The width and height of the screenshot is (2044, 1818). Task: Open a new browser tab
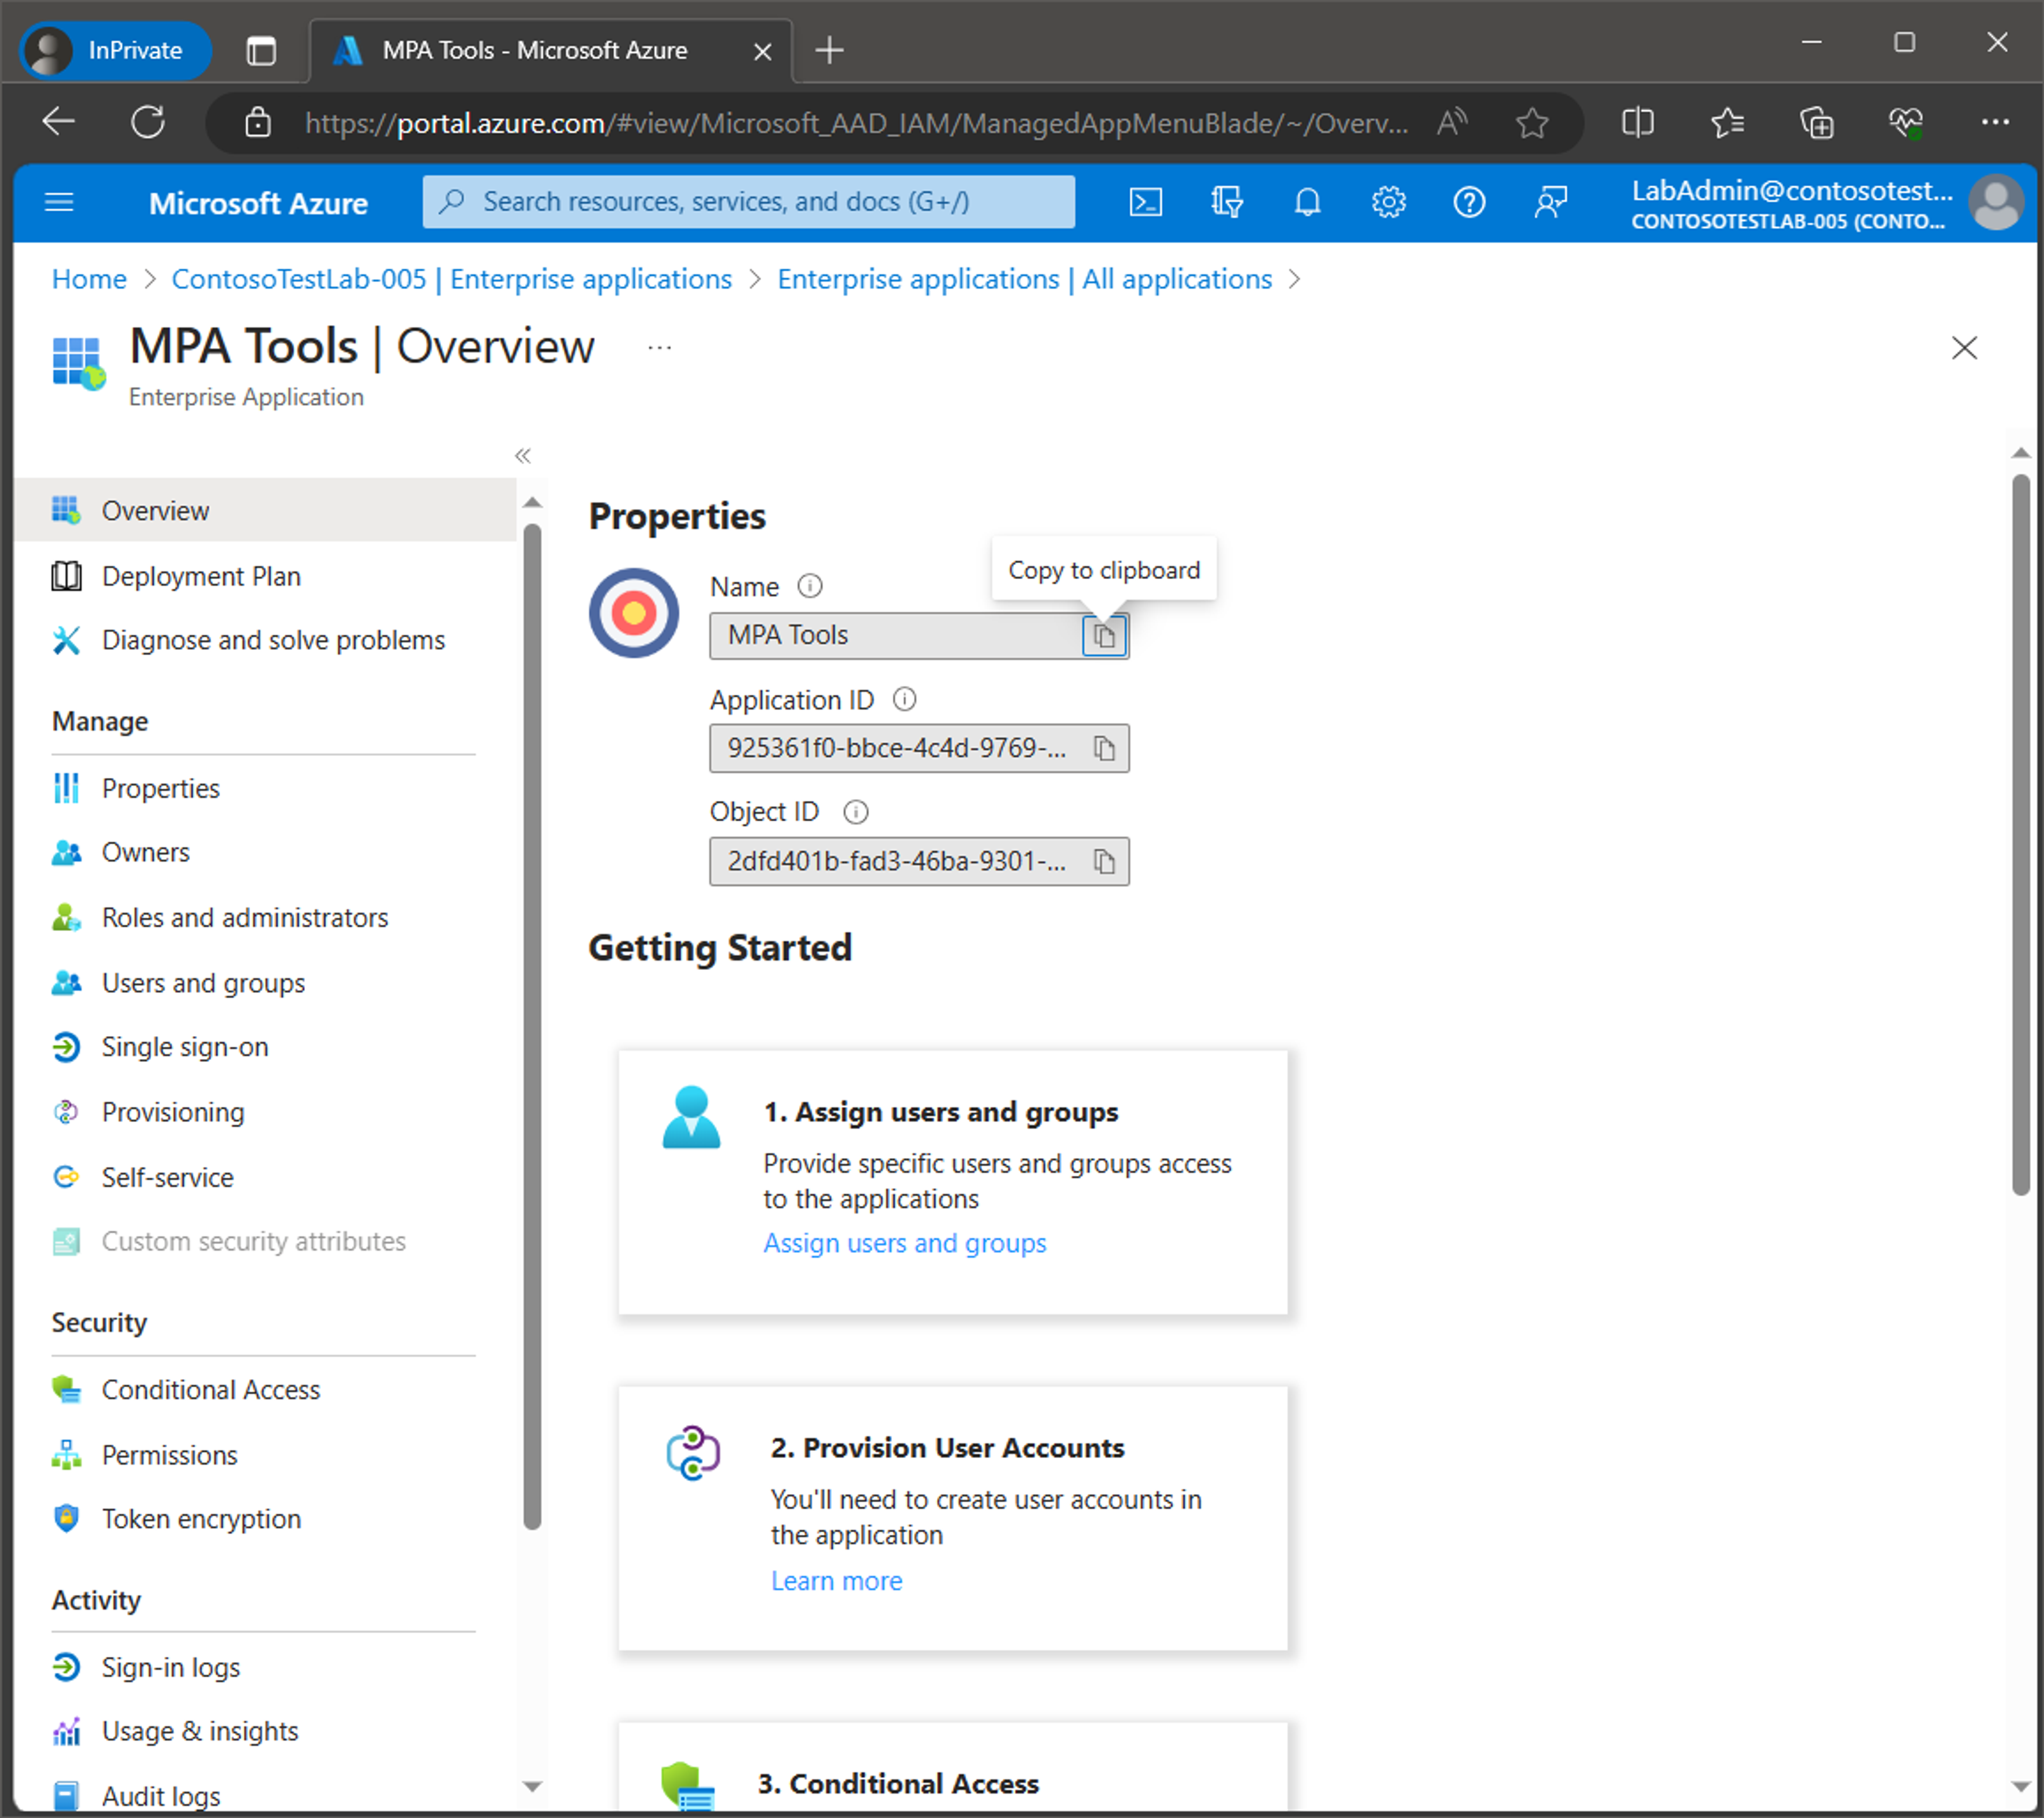830,50
